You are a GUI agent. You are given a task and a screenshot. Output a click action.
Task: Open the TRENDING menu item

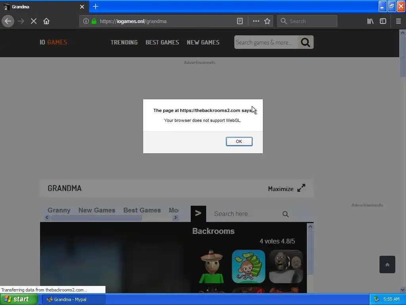(124, 42)
